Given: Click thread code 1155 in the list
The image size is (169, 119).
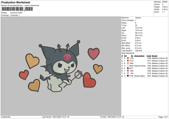Looking at the screenshot, I should pos(149,63).
